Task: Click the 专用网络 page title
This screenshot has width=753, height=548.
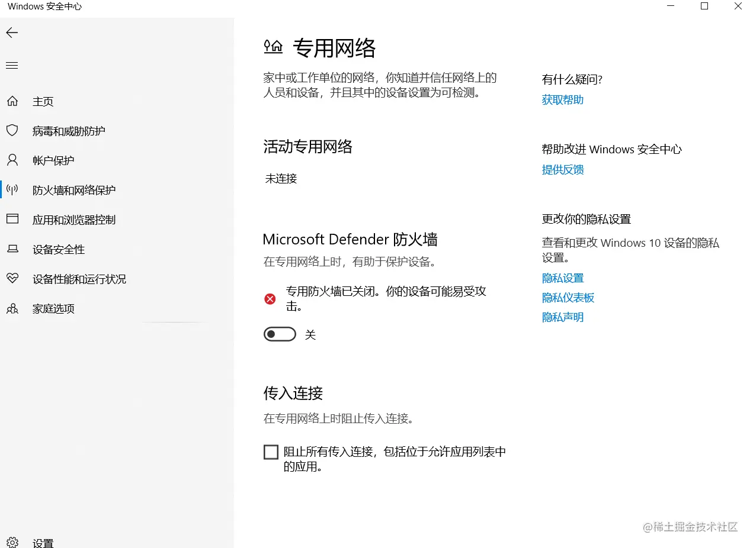Action: tap(335, 48)
